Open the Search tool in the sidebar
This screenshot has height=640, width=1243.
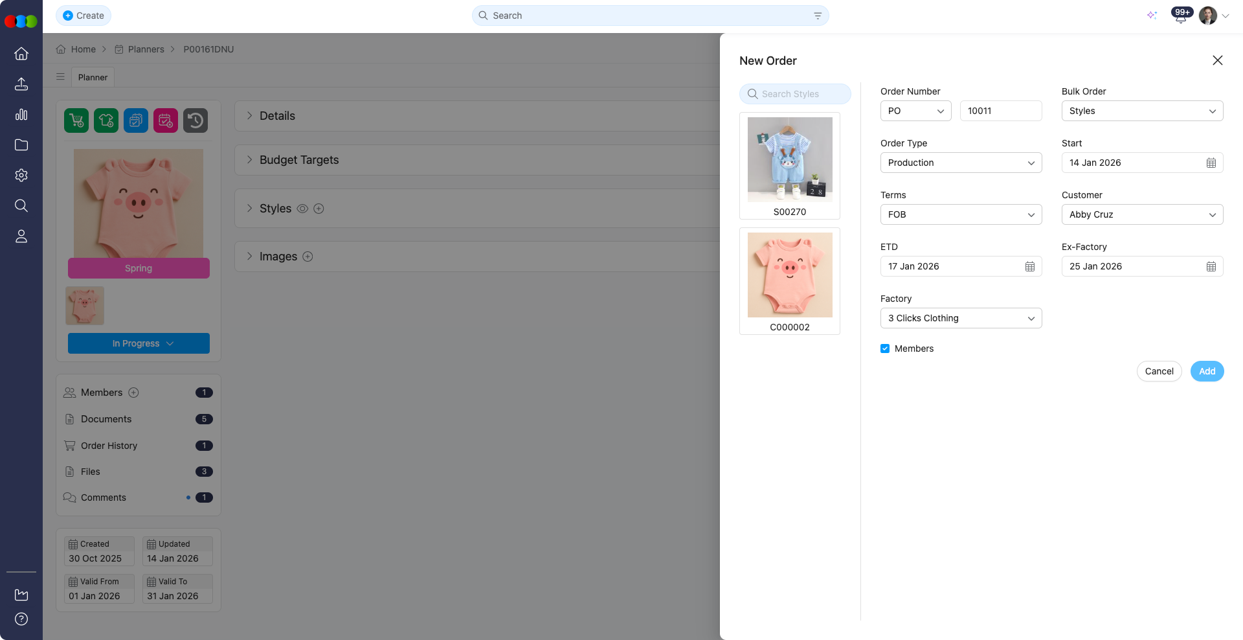21,205
